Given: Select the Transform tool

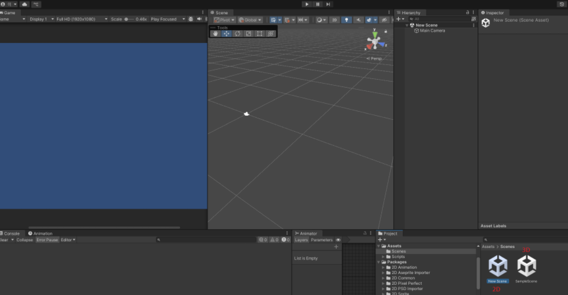Looking at the screenshot, I should [270, 34].
